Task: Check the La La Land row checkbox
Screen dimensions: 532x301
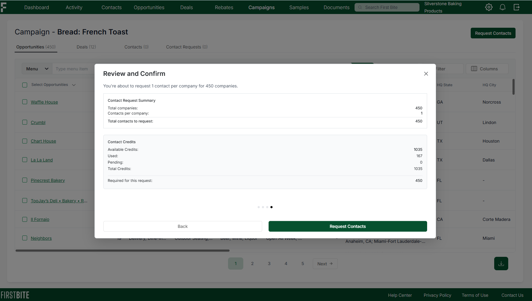Action: [25, 160]
